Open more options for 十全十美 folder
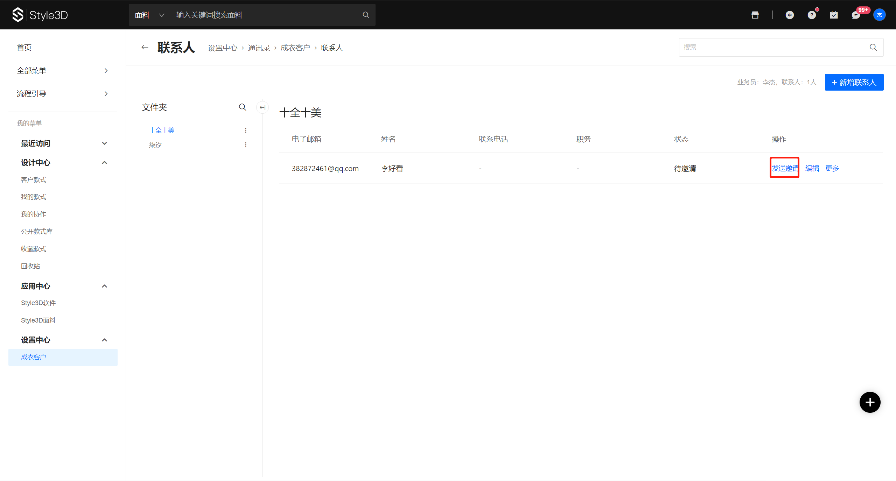The image size is (896, 481). [246, 130]
